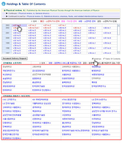Click LG 전자기술원 license holder
122x143 pixels.
(8, 104)
